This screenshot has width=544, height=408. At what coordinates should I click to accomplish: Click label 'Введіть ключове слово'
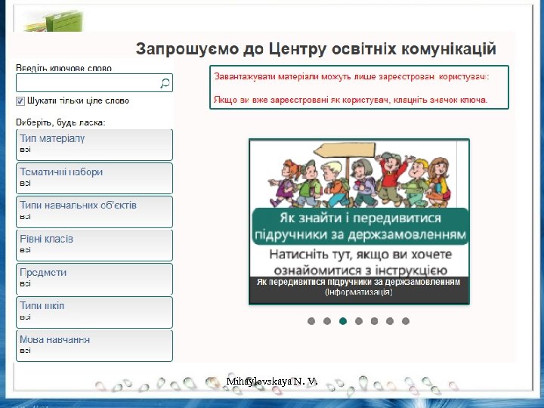(x=63, y=68)
